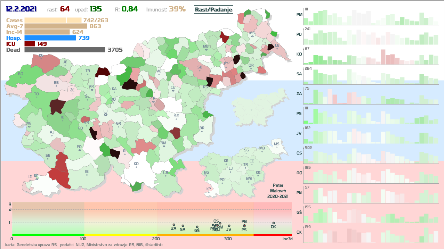Screen dimensions: 445x250
Task: Click the dark red ICU bar
Action: coord(30,44)
